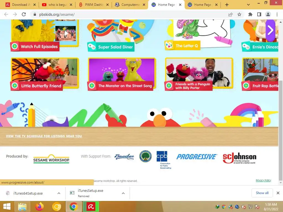Click Show all downloads button
The width and height of the screenshot is (283, 212).
tap(262, 193)
